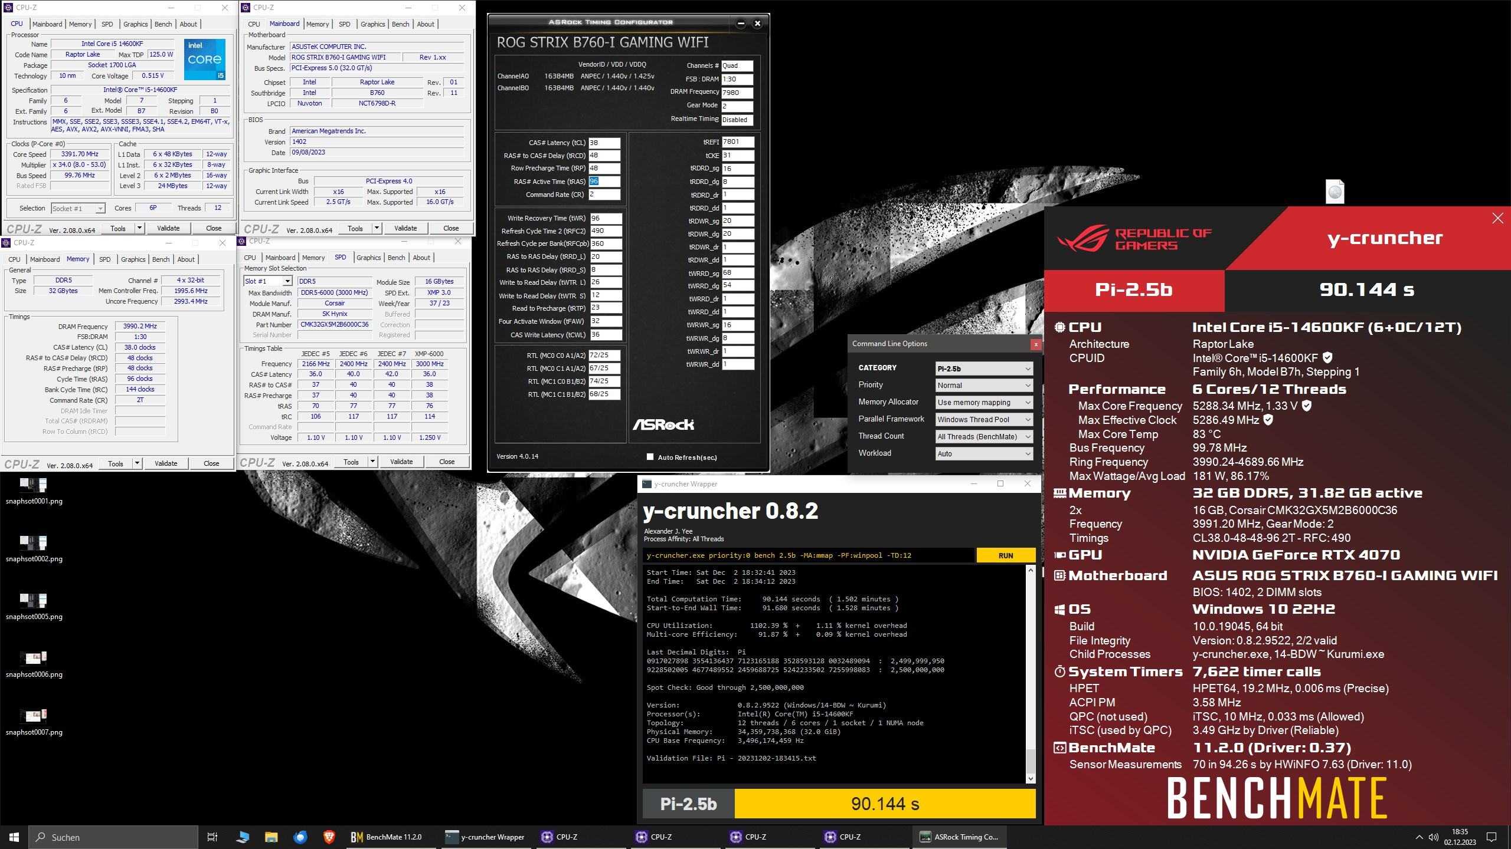
Task: Open Graphics tab in CPU-Z Mainboard window
Action: [373, 24]
